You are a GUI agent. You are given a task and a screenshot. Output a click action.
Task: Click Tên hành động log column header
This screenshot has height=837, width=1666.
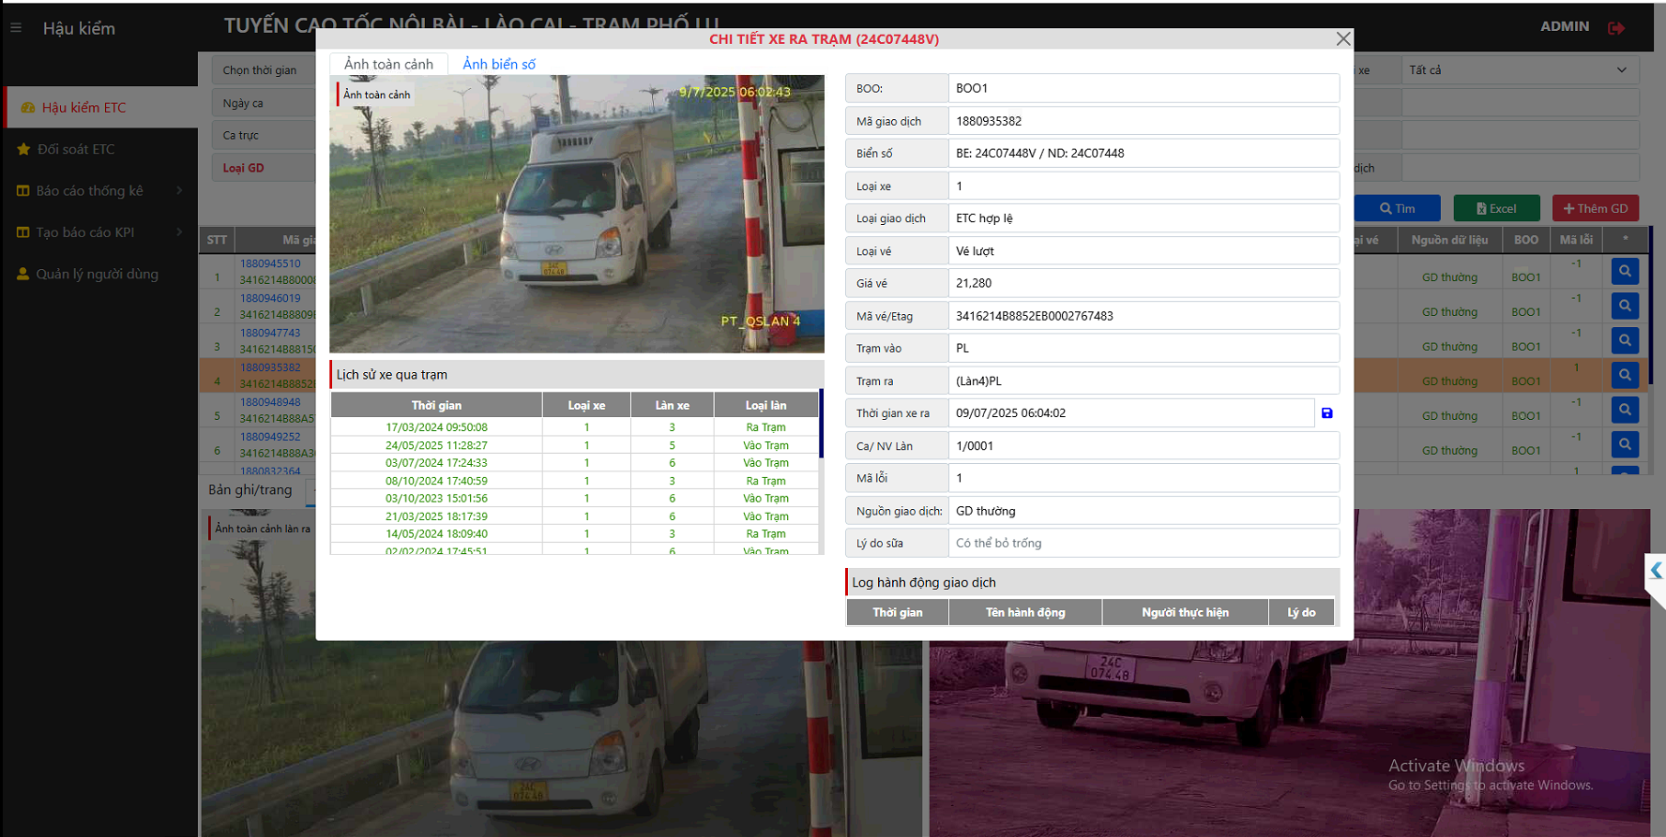click(1025, 612)
